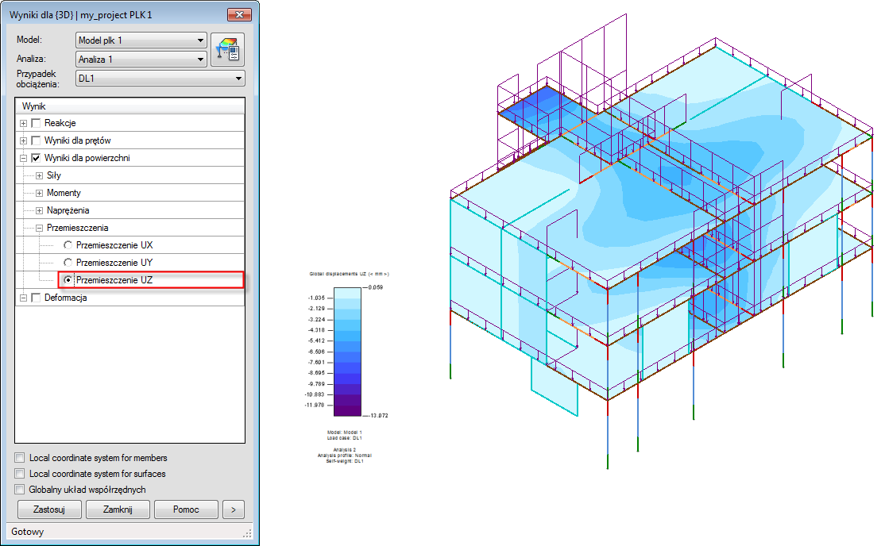Enable the Deformacja checkbox
The image size is (885, 546).
click(36, 298)
